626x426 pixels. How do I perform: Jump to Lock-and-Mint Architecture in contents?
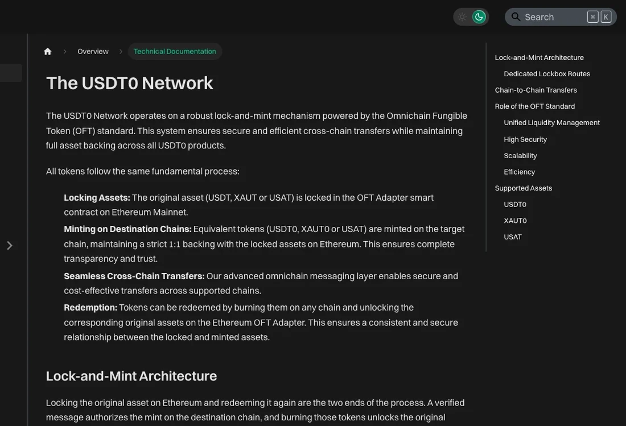[x=539, y=57]
